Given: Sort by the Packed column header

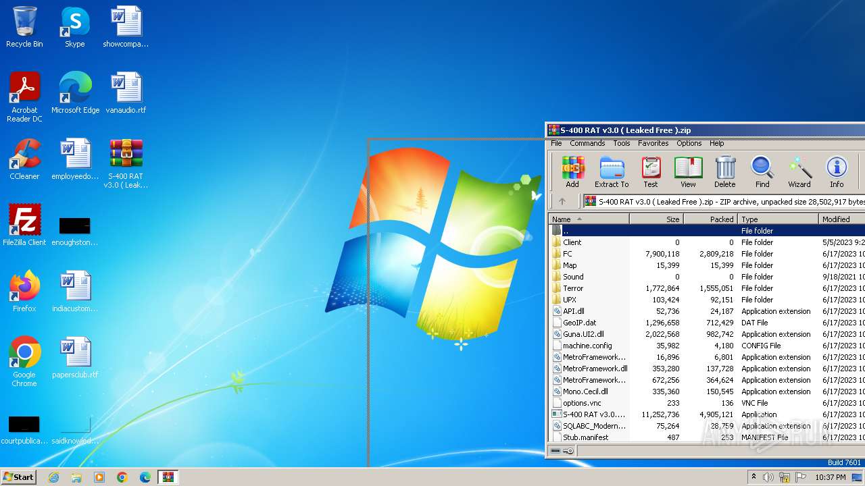Looking at the screenshot, I should point(710,219).
